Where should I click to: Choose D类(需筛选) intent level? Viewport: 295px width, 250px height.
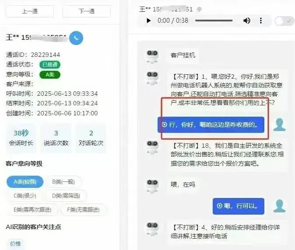click(x=66, y=196)
